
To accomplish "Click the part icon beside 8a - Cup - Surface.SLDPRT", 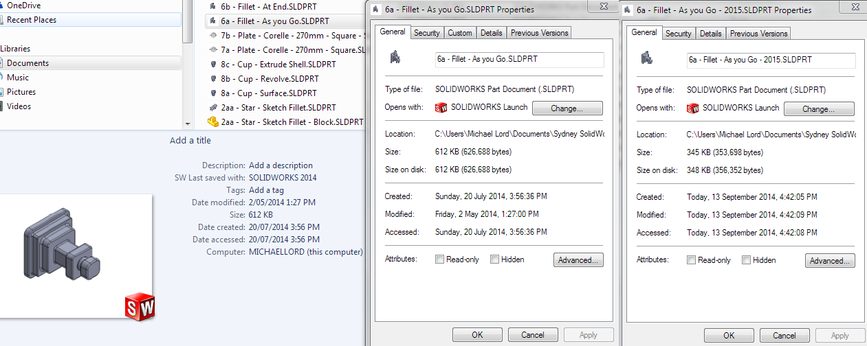I will pos(214,93).
